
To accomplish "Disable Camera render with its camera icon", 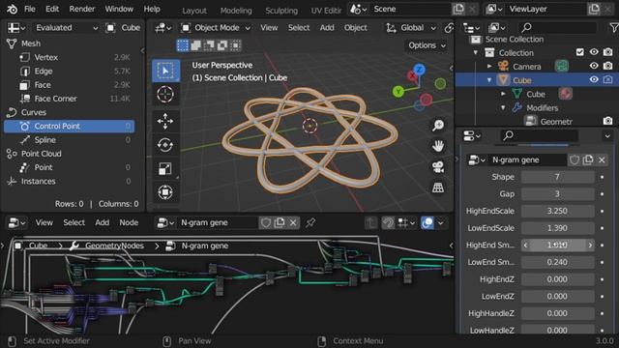I will [608, 66].
